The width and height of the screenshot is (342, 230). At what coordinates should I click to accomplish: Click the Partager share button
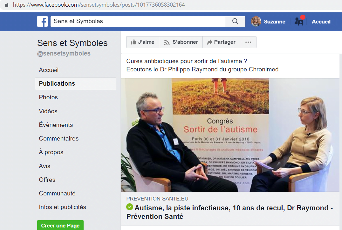(221, 42)
